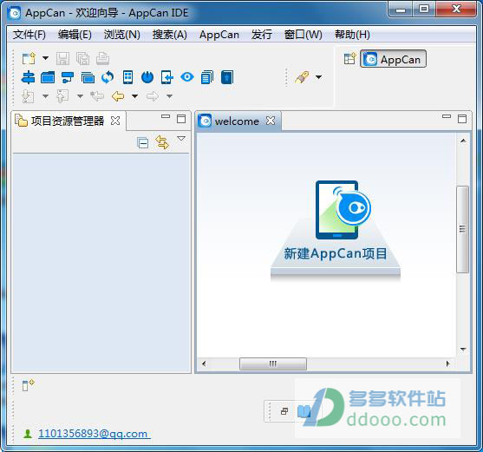The width and height of the screenshot is (483, 452).
Task: Click the Open Perspective icon
Action: point(350,58)
